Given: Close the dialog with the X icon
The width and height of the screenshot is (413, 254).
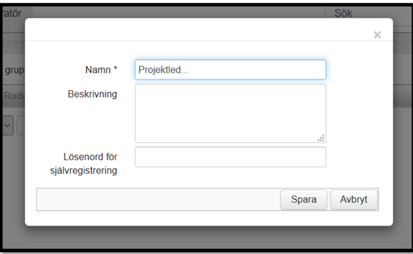Looking at the screenshot, I should pyautogui.click(x=377, y=35).
